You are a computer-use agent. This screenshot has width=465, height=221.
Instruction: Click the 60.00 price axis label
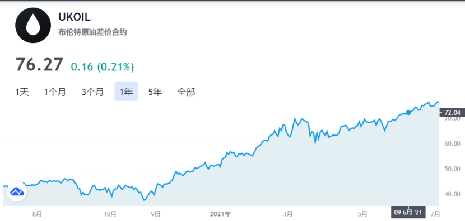[452, 143]
